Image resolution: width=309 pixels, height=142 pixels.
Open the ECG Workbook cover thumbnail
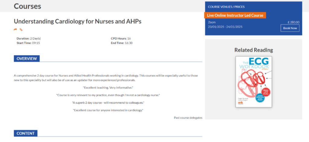click(253, 82)
